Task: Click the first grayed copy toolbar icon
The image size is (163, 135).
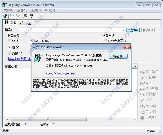Action: (12, 16)
